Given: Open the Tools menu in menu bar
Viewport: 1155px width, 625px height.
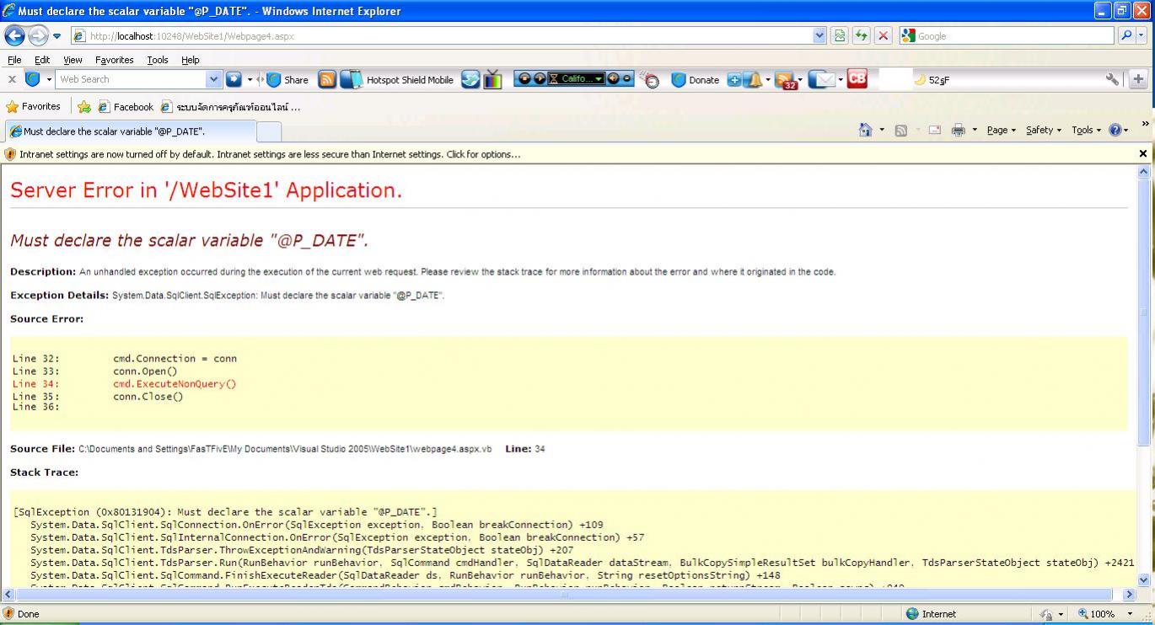Looking at the screenshot, I should 157,60.
